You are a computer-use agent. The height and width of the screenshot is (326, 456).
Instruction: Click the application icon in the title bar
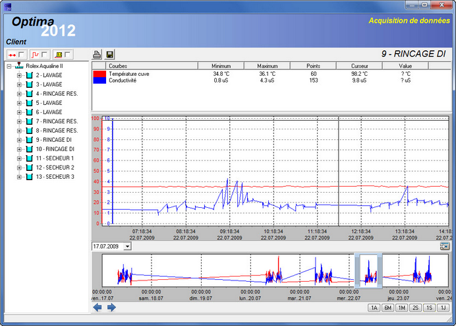click(x=8, y=7)
